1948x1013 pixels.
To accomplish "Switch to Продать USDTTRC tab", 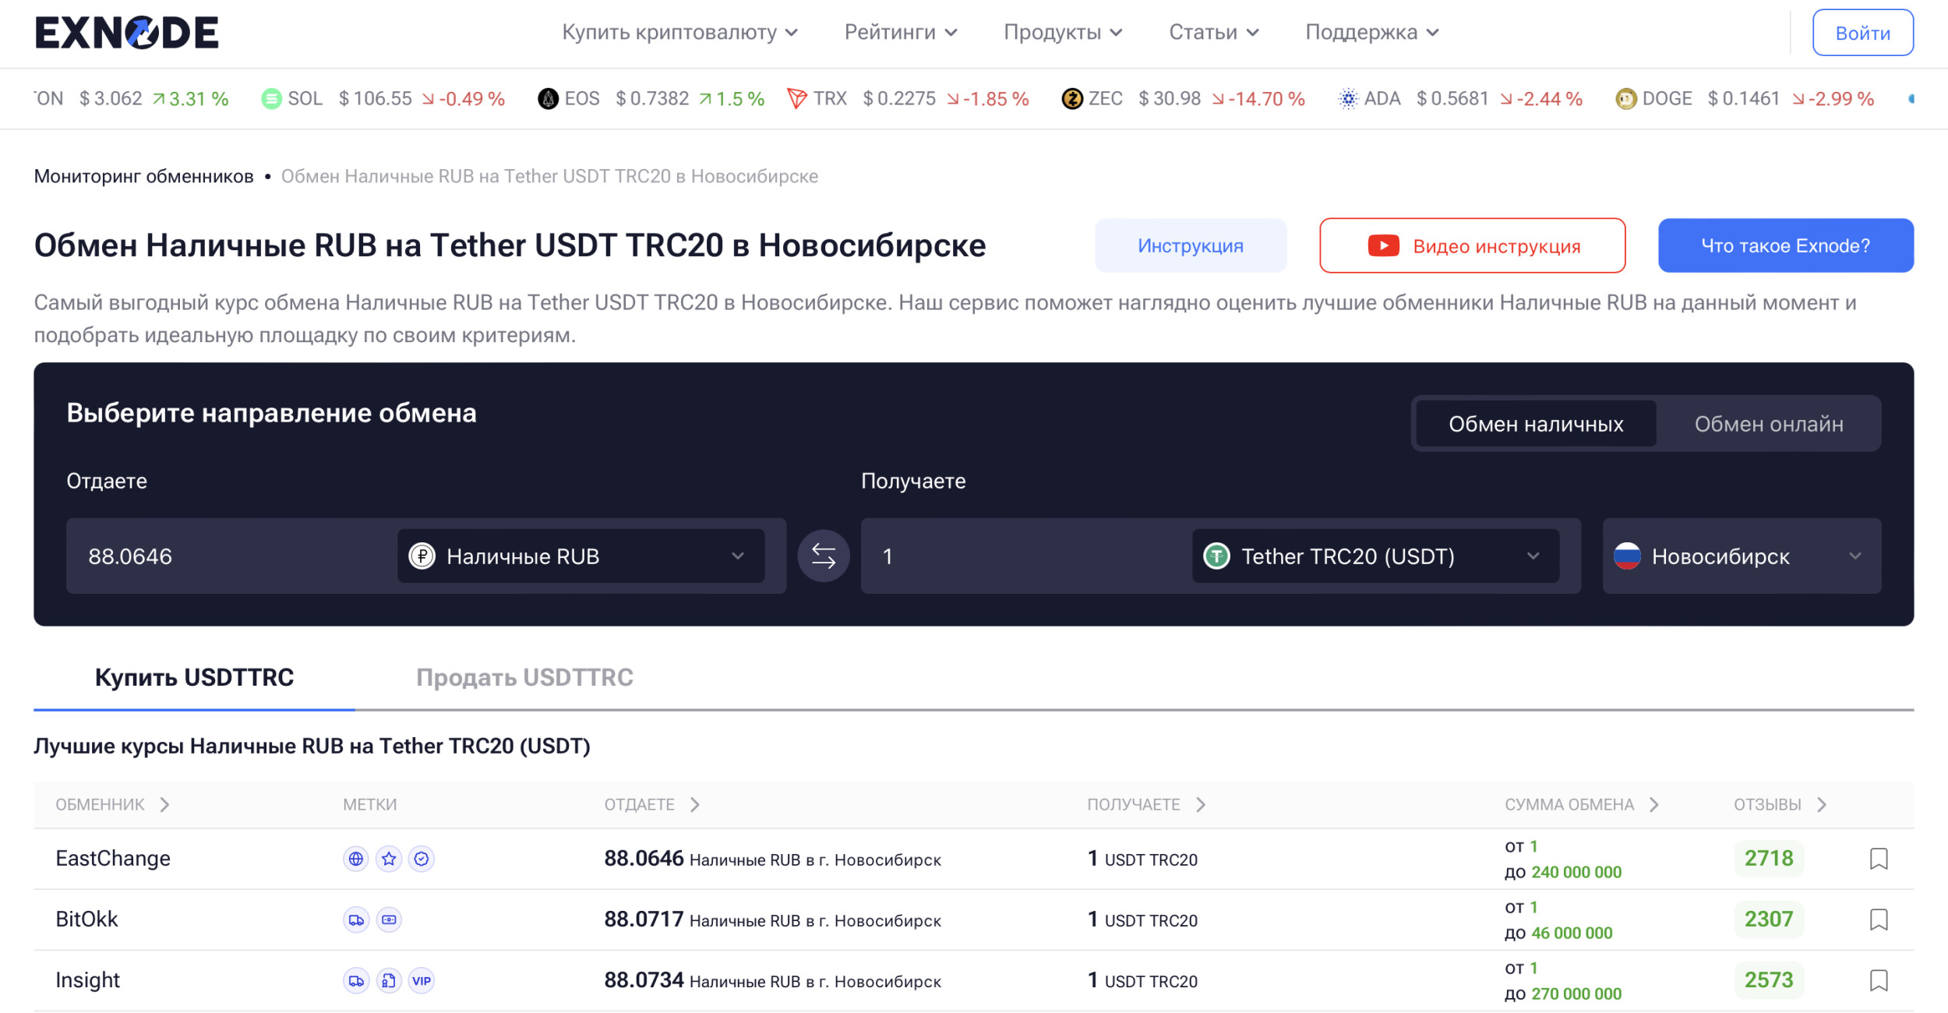I will click(x=524, y=677).
